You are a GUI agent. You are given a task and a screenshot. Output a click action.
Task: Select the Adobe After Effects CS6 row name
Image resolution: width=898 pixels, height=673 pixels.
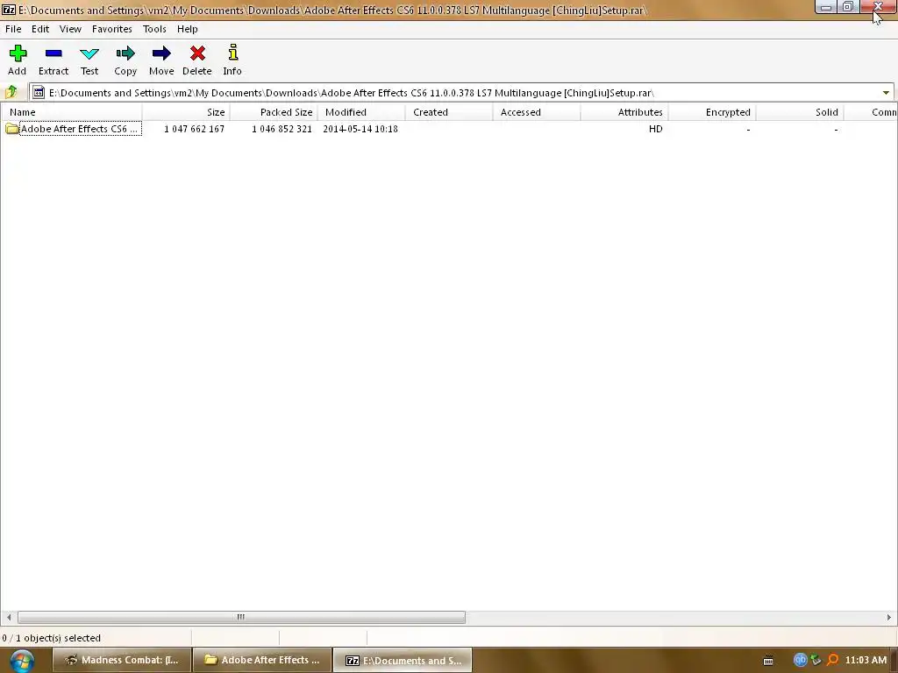coord(80,129)
